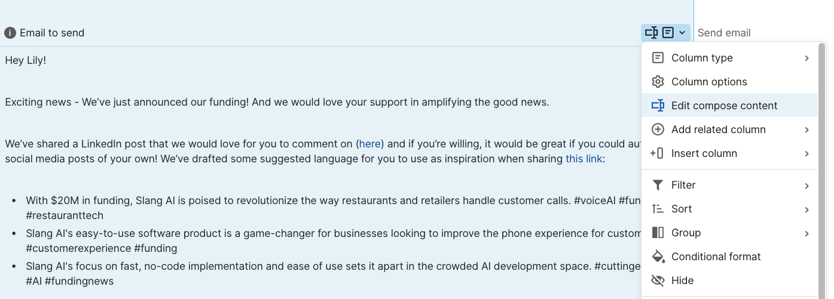Image resolution: width=834 pixels, height=299 pixels.
Task: Click the Conditional format paint bucket icon
Action: pos(658,257)
